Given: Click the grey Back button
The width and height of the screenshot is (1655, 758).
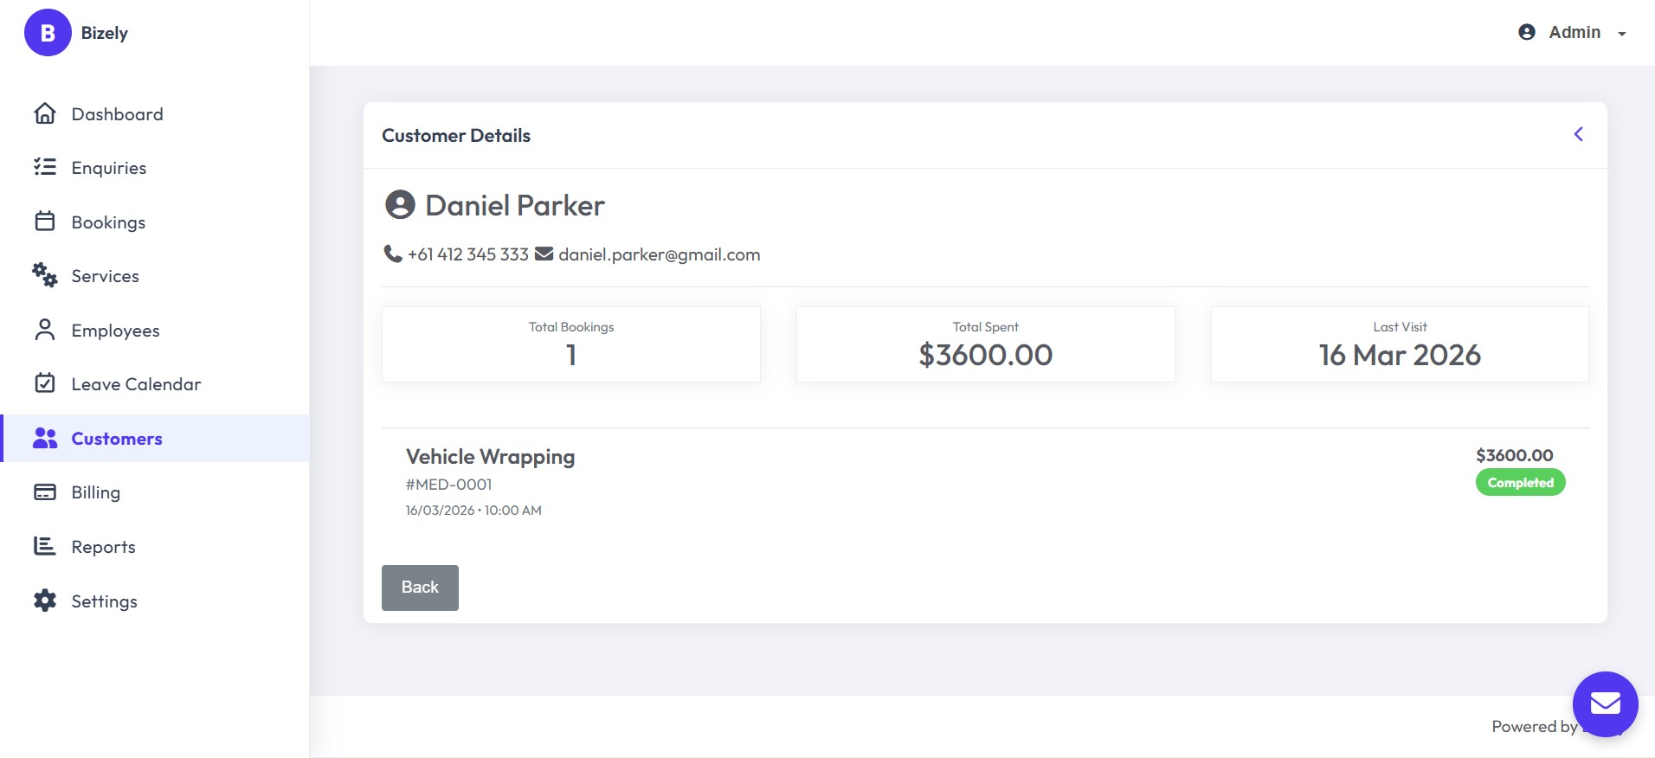Looking at the screenshot, I should point(420,588).
